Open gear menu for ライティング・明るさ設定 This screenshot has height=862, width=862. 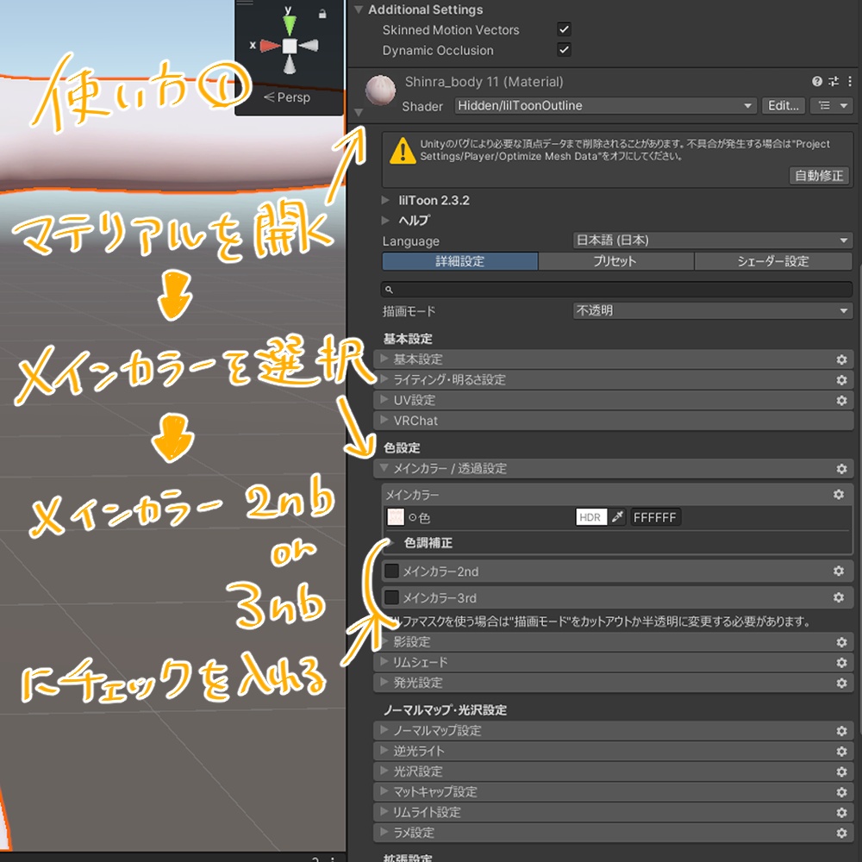click(x=841, y=380)
